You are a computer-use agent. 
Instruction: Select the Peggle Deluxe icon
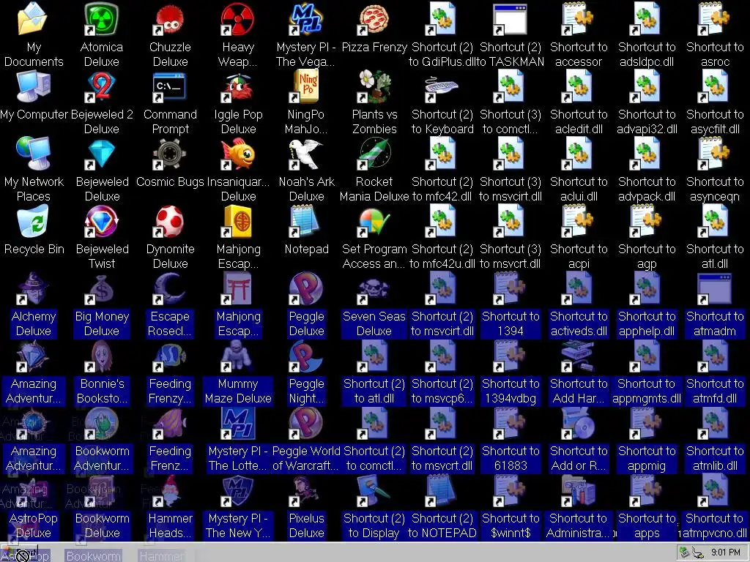306,288
